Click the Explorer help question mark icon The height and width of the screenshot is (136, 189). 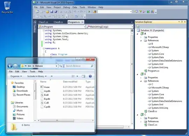pyautogui.click(x=90, y=76)
